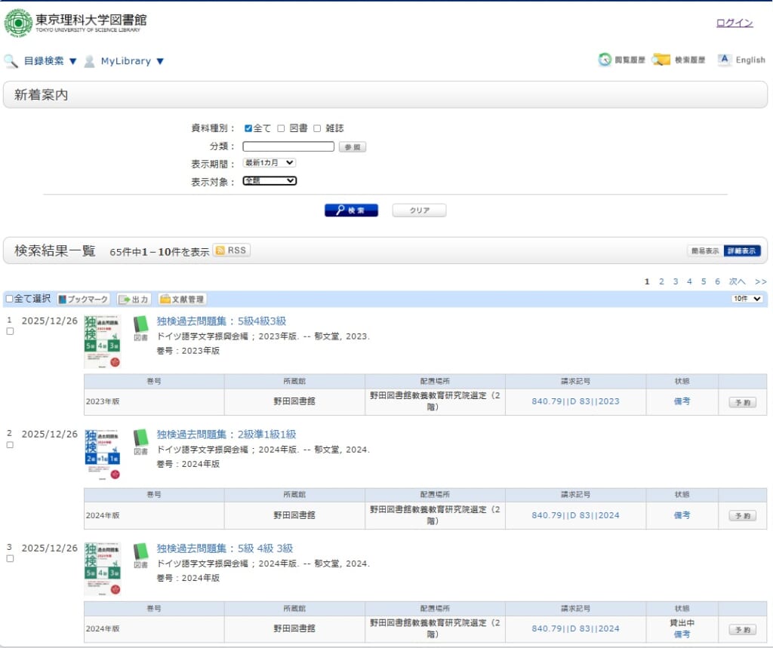Viewport: 773px width, 648px height.
Task: Open the 閲覧履歴 browsing history icon
Action: tap(605, 60)
